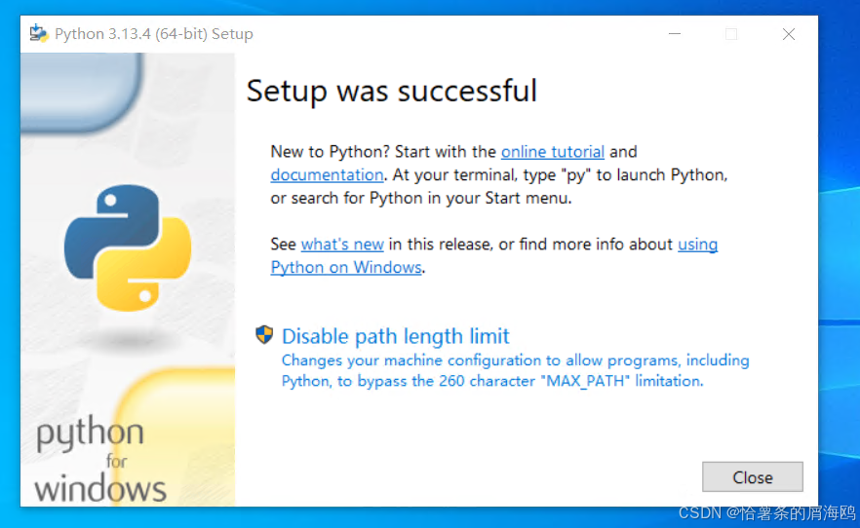The image size is (860, 528).
Task: Click 'Python 3.13.4 (64-bit) Setup' title text
Action: tap(154, 34)
